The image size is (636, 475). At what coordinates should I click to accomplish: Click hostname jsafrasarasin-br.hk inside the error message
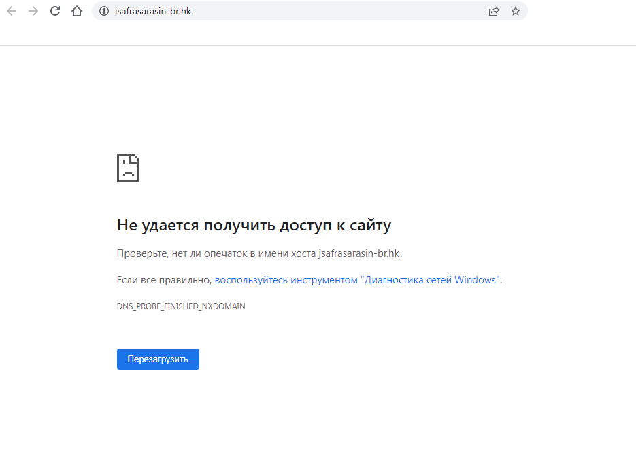pos(359,253)
